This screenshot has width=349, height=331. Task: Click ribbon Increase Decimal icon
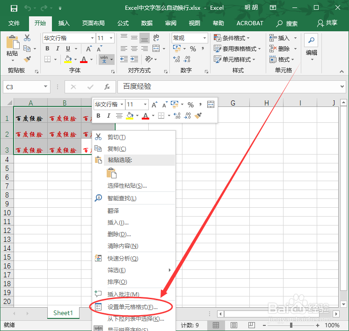(176, 59)
